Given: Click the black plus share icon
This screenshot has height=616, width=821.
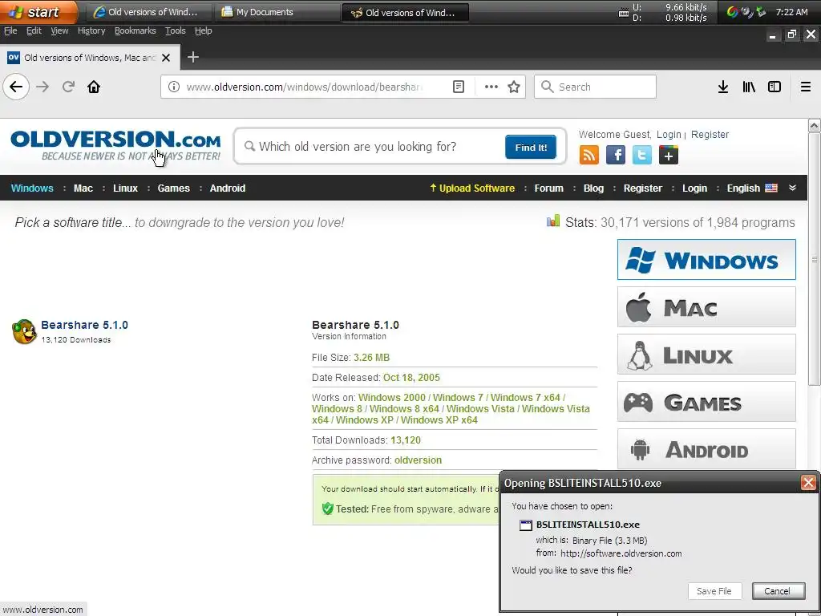Looking at the screenshot, I should [x=668, y=155].
